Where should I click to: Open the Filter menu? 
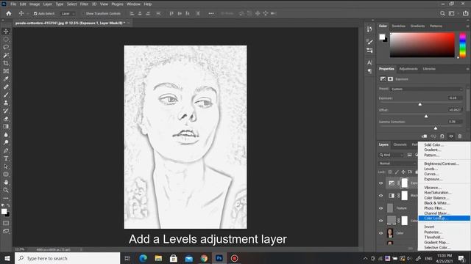pos(84,4)
